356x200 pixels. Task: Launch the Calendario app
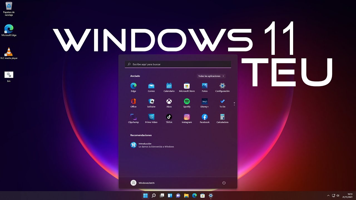(169, 87)
